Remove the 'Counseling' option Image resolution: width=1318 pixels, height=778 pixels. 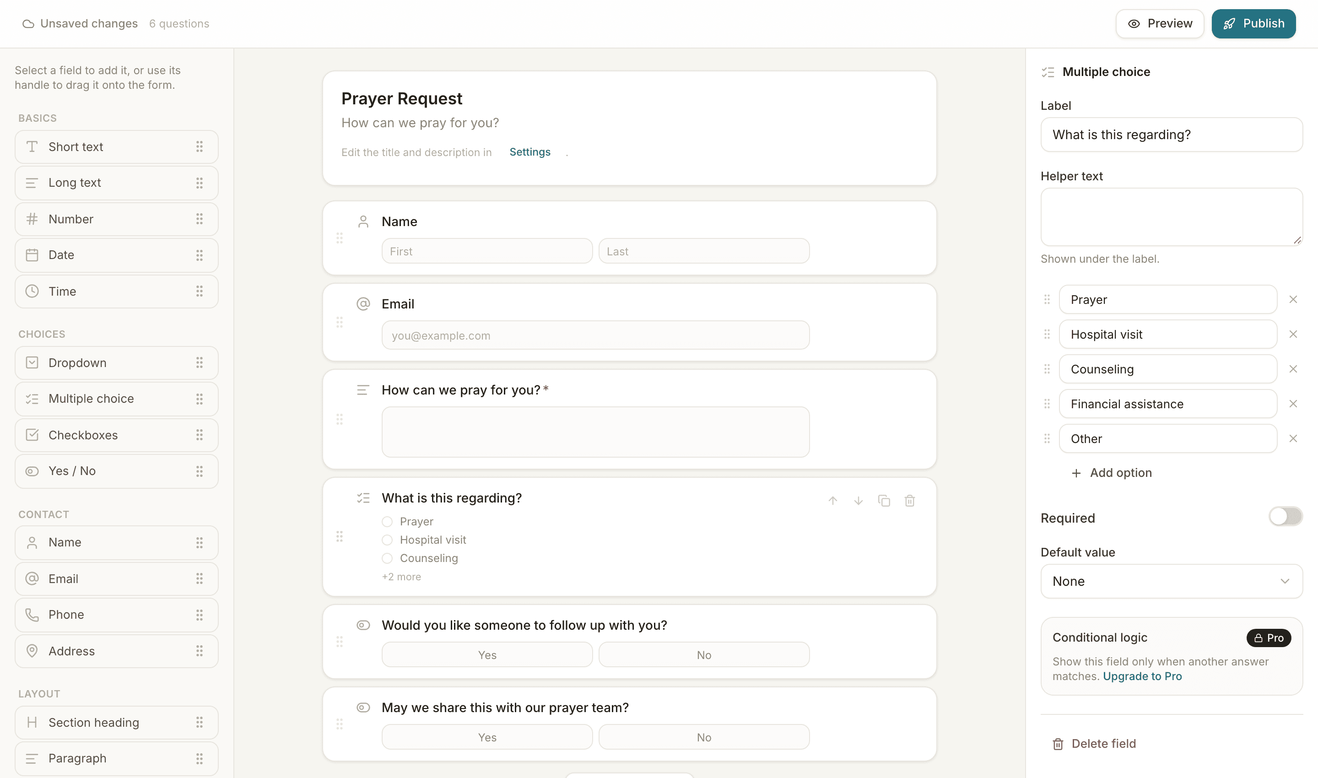tap(1293, 369)
